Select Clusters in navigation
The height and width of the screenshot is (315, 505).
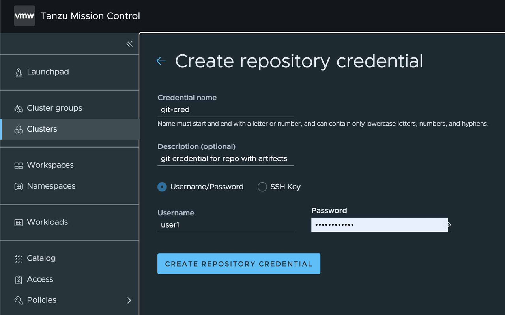69,129
